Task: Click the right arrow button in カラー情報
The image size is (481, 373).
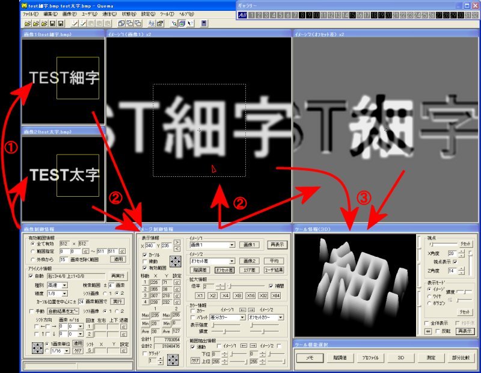Action: click(x=251, y=310)
